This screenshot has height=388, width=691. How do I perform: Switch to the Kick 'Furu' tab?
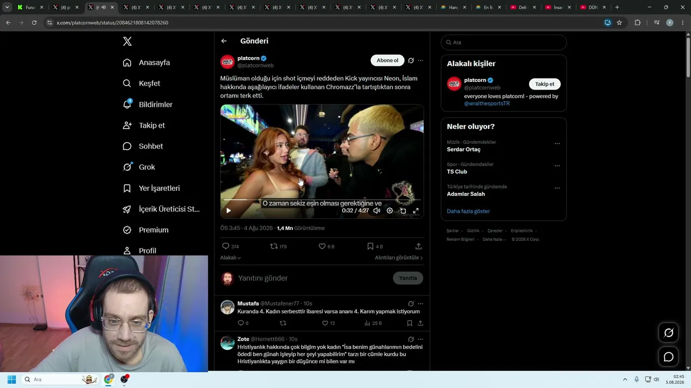tap(31, 8)
